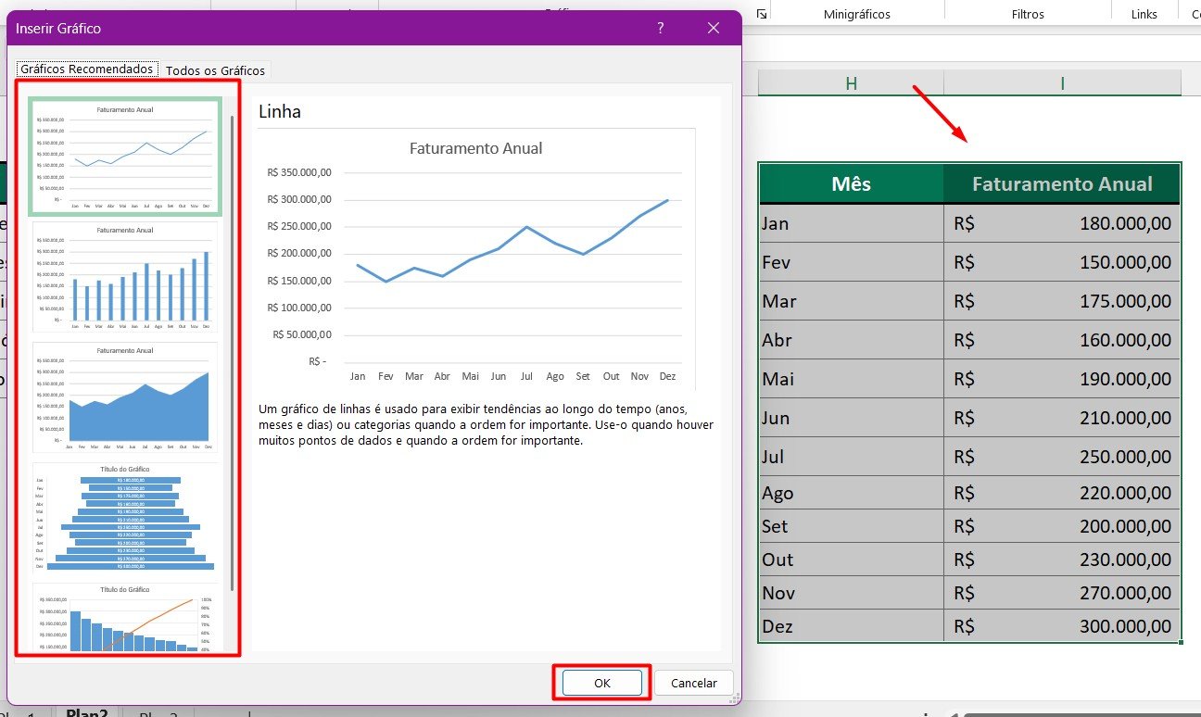Click the 220.000,00 value cell

pos(1062,493)
